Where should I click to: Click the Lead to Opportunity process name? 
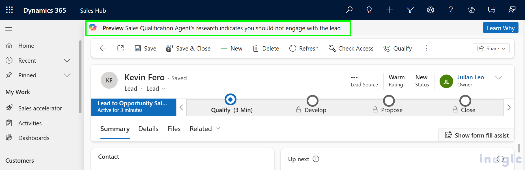134,107
